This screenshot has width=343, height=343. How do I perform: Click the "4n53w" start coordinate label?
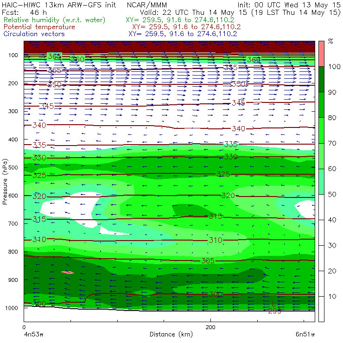[33, 334]
